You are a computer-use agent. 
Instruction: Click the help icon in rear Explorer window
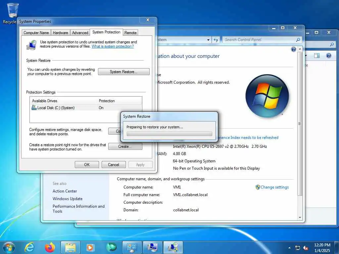coord(329,56)
